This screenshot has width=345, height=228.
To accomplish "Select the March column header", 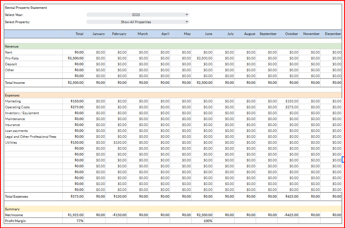I will pos(138,34).
